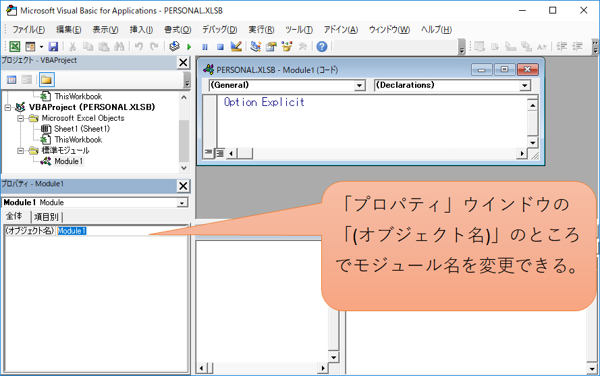The height and width of the screenshot is (376, 600).
Task: Open the 実行(R) menu
Action: [261, 30]
